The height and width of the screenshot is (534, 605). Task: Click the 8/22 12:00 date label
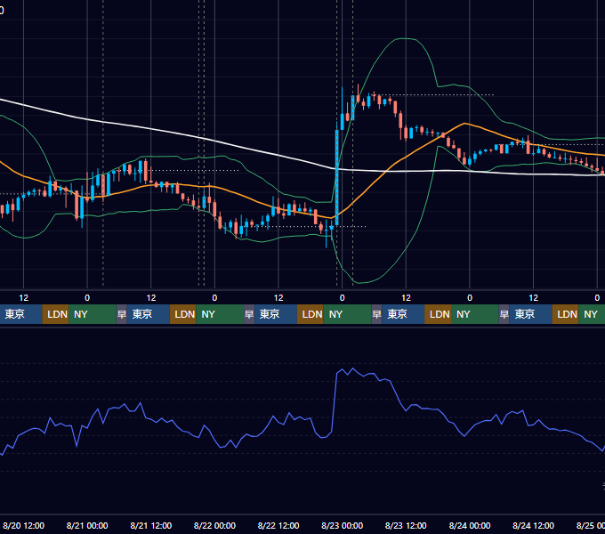(278, 525)
